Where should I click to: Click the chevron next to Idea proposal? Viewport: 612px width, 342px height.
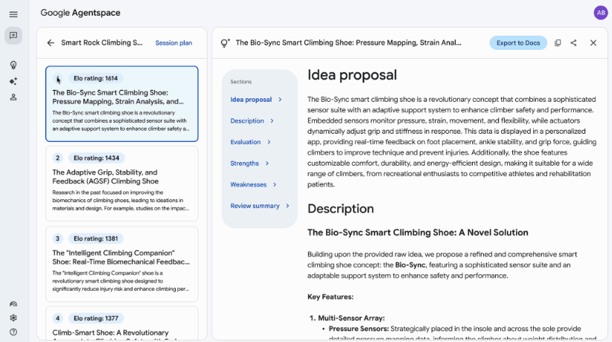click(x=280, y=100)
